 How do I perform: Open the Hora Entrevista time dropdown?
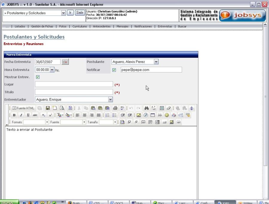click(x=52, y=69)
